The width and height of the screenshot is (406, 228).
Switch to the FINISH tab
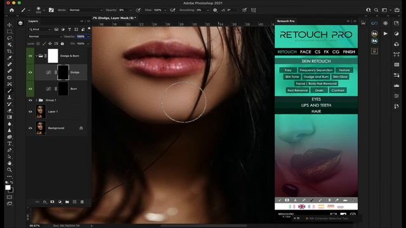pos(349,52)
